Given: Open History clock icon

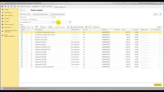Looking at the screenshot, I should pyautogui.click(x=8, y=6).
